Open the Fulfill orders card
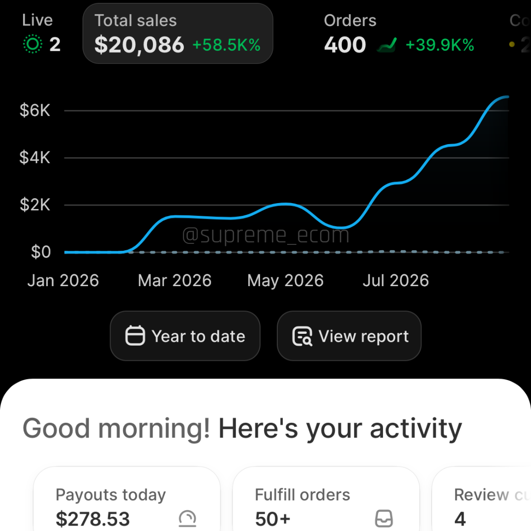Image resolution: width=531 pixels, height=531 pixels. point(326,499)
